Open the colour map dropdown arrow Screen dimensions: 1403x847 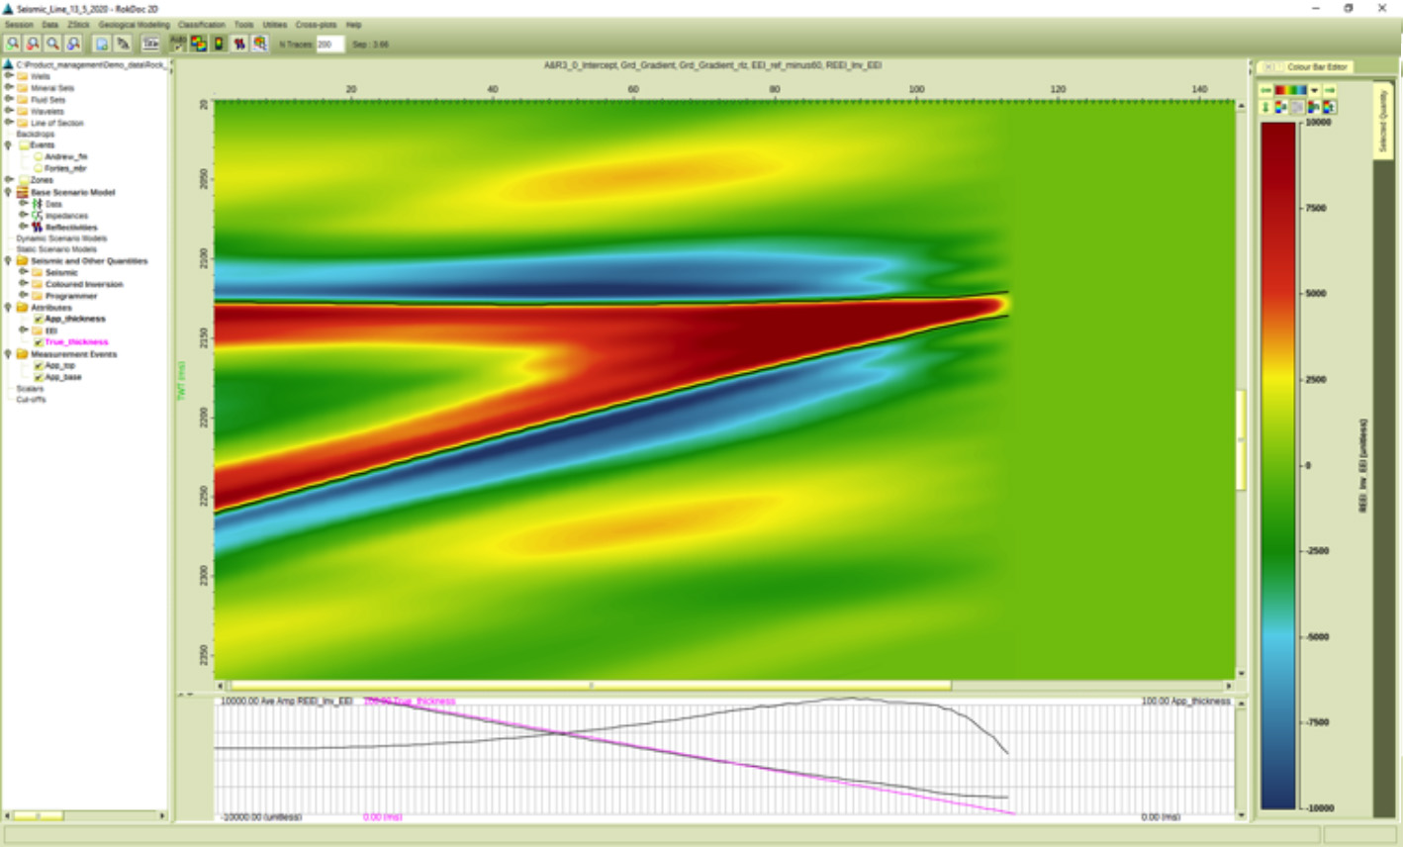(x=1315, y=90)
